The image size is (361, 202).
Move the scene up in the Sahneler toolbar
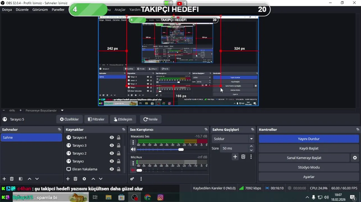(x=29, y=179)
